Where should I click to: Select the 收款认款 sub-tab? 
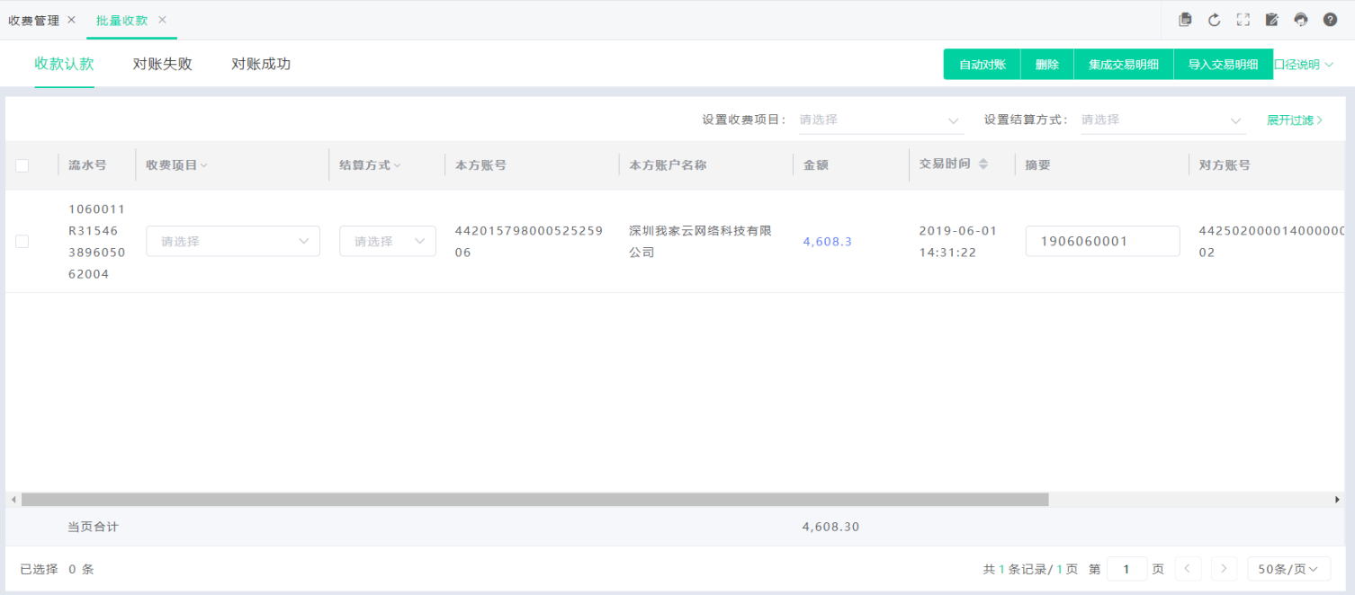[65, 64]
